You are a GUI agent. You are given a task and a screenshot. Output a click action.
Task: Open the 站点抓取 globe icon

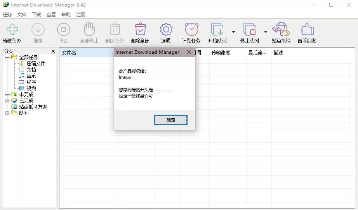281,29
